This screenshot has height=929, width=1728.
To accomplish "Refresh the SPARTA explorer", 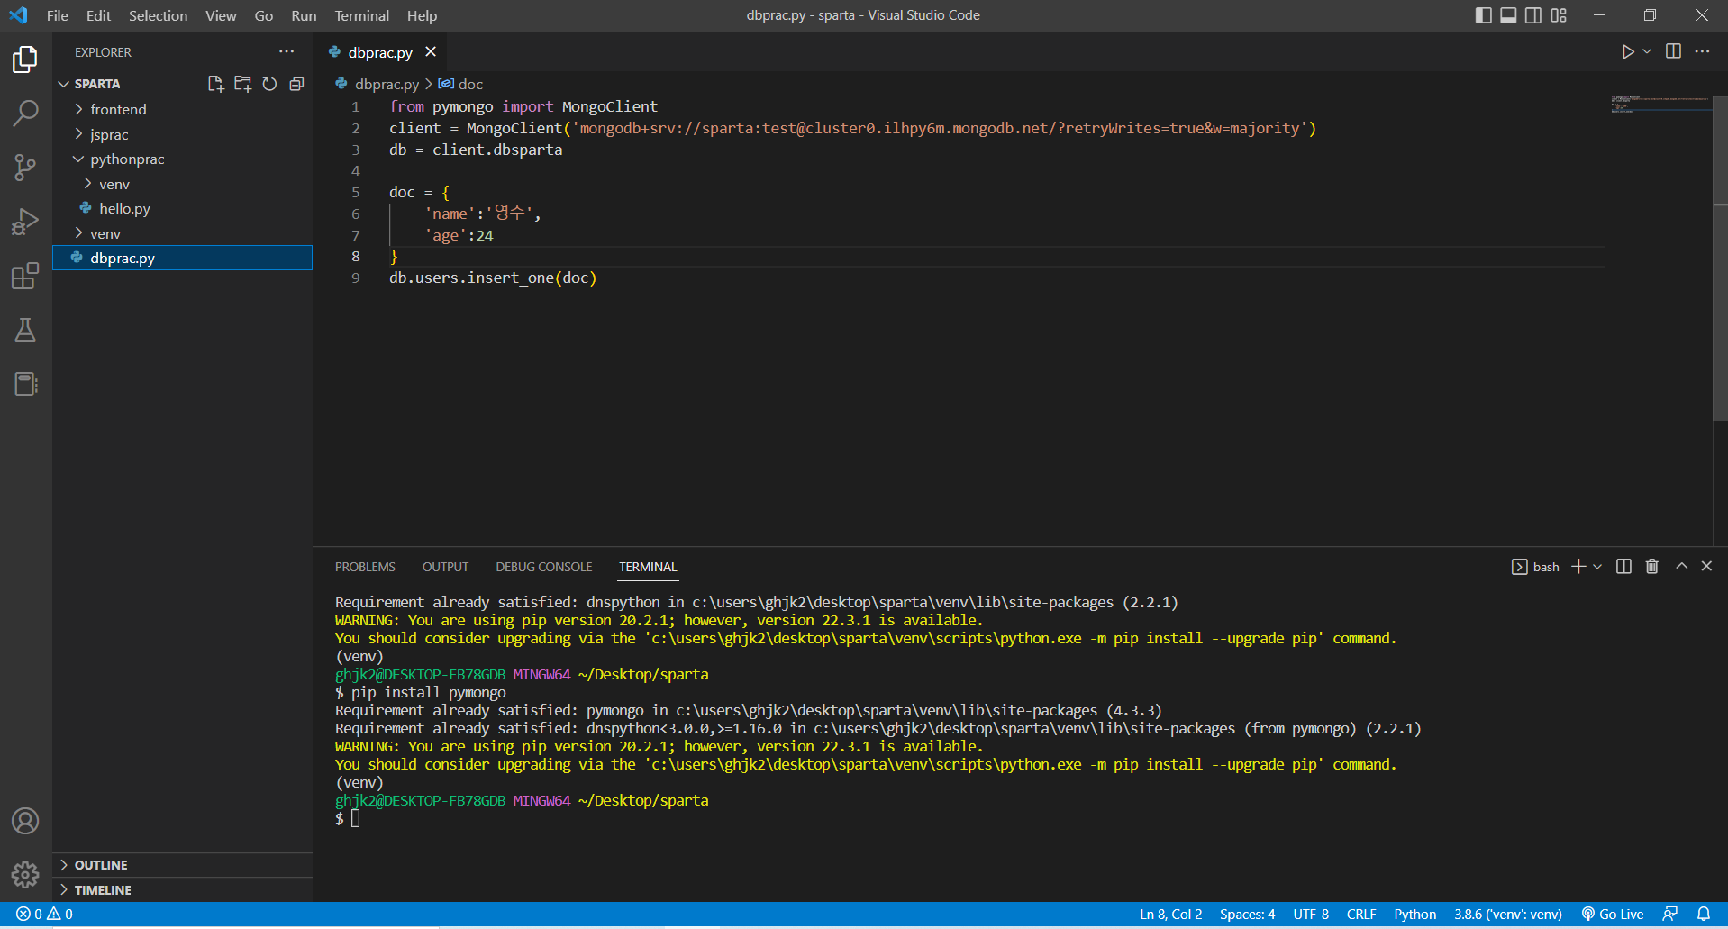I will click(x=269, y=84).
